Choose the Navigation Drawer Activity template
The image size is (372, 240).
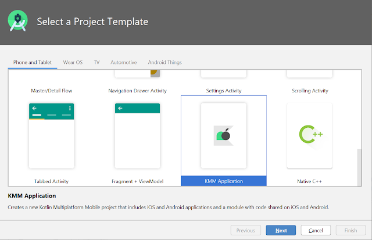pos(137,91)
